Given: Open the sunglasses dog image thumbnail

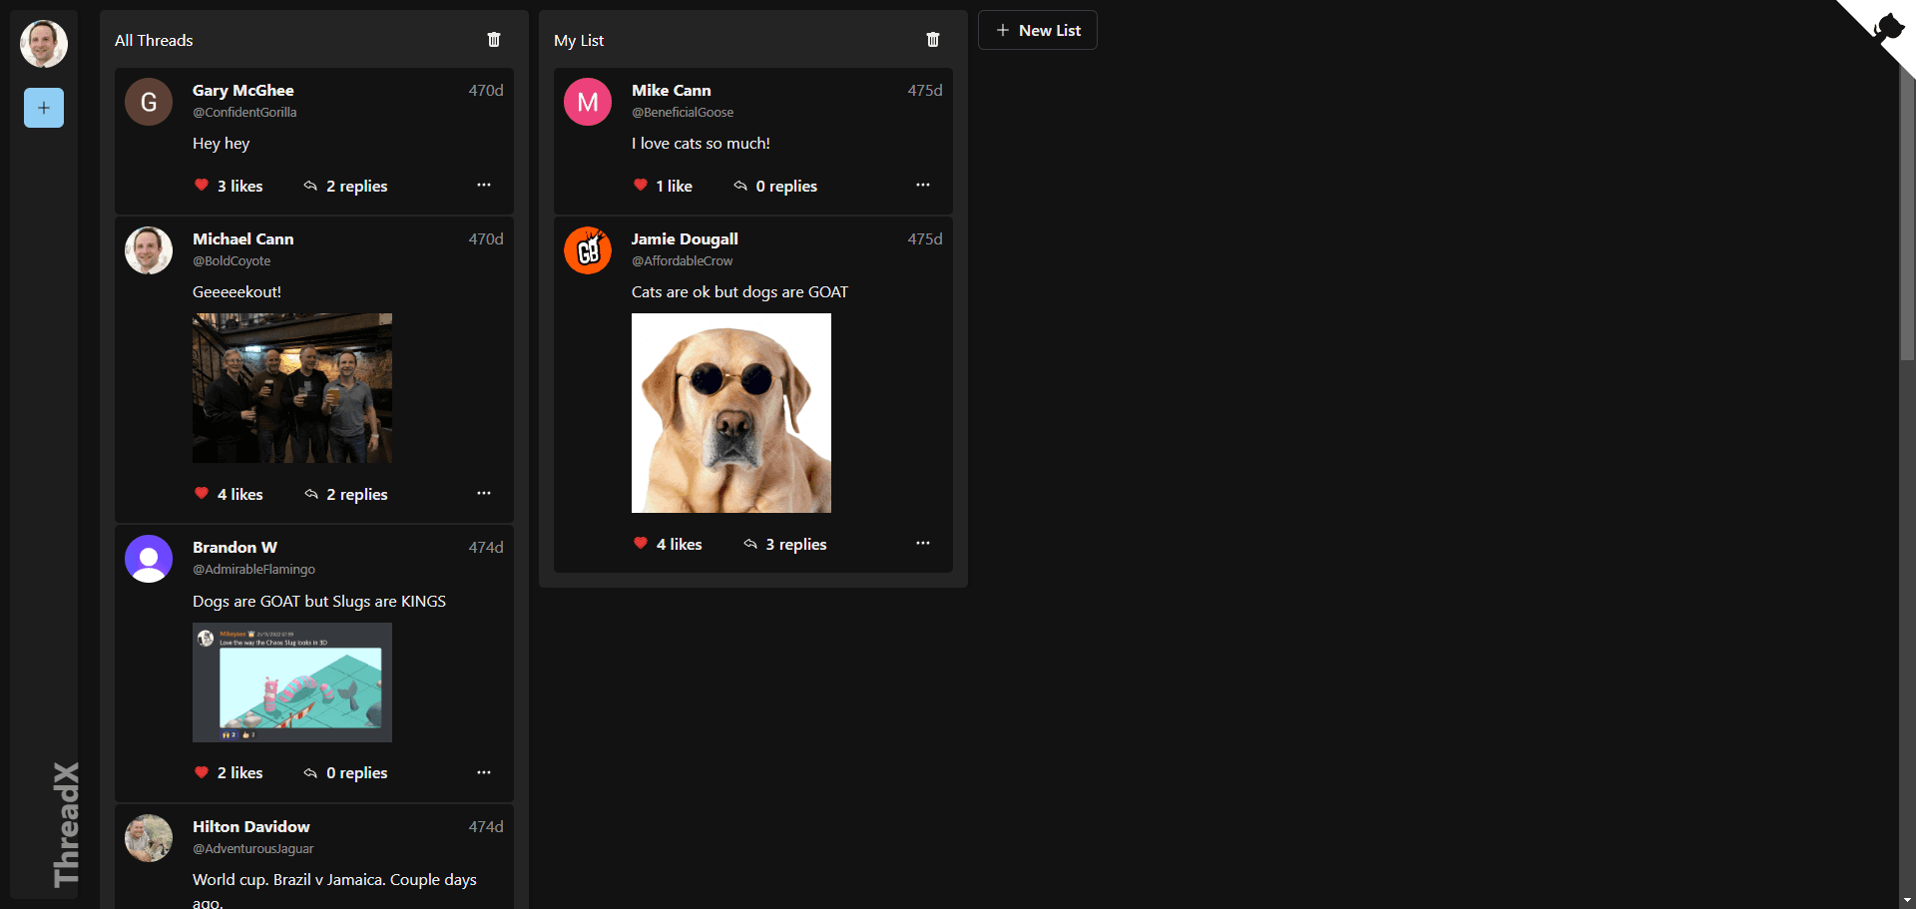Looking at the screenshot, I should [730, 412].
